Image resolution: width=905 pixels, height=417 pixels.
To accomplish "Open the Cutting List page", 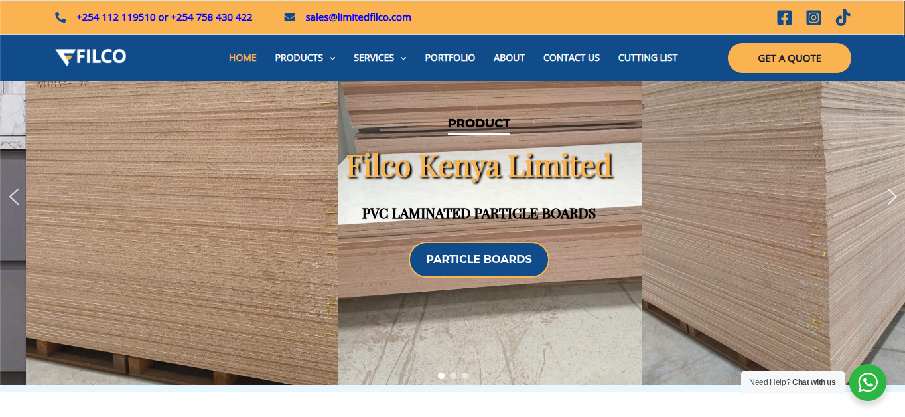I will click(648, 58).
